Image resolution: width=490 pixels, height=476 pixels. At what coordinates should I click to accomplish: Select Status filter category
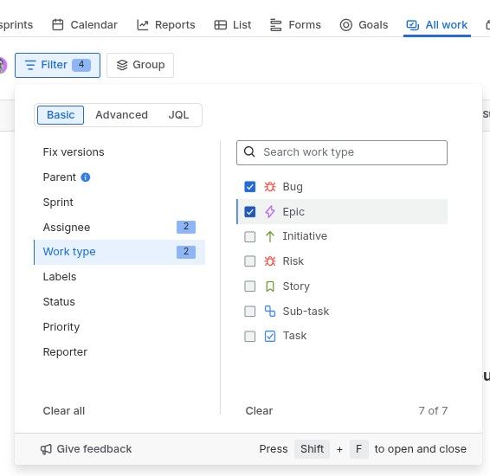119,302
